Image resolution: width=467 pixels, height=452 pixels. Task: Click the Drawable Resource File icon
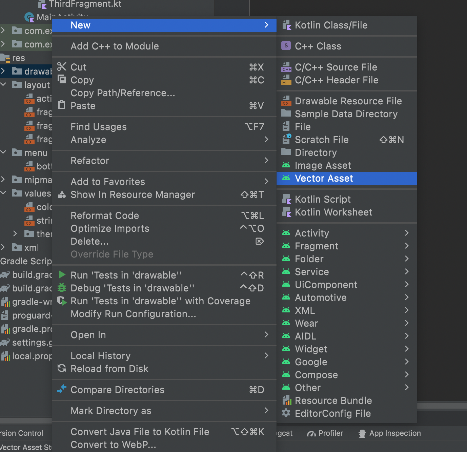click(x=286, y=101)
